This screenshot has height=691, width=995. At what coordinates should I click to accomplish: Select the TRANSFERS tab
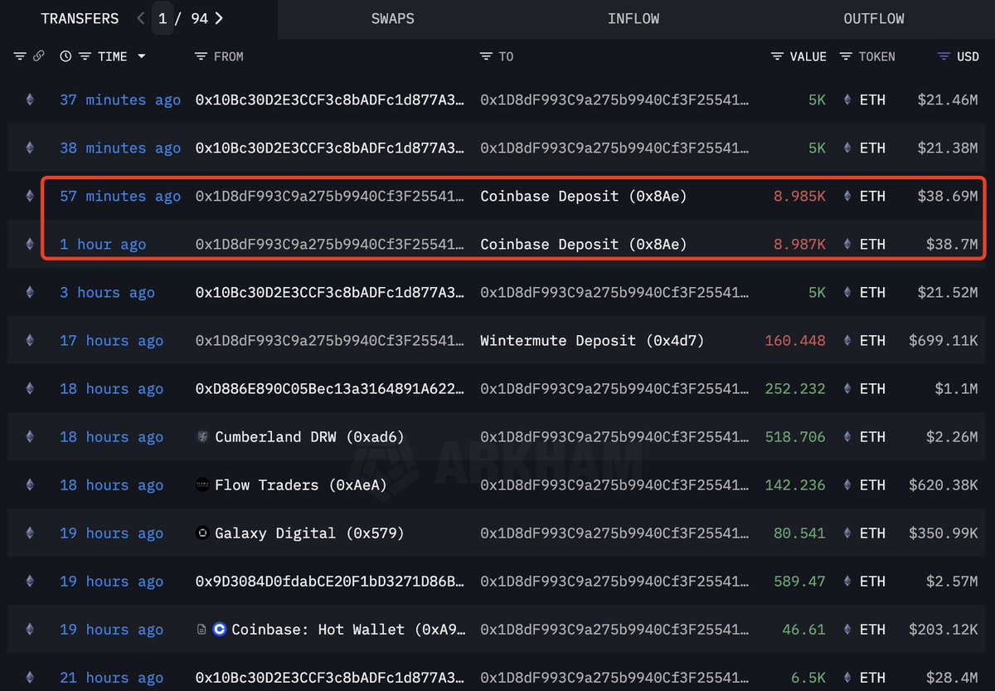[x=80, y=18]
